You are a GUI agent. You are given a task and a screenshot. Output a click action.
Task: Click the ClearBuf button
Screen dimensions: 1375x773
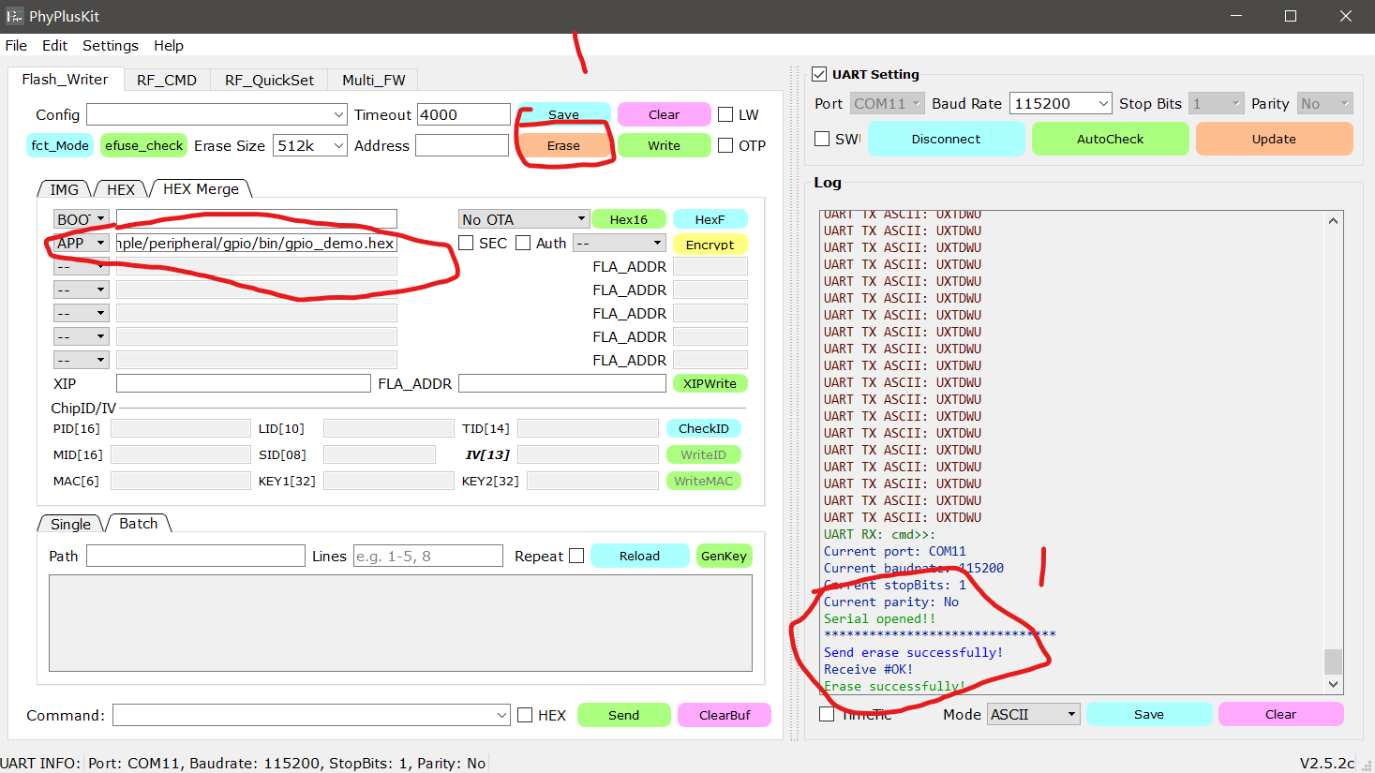(x=725, y=715)
